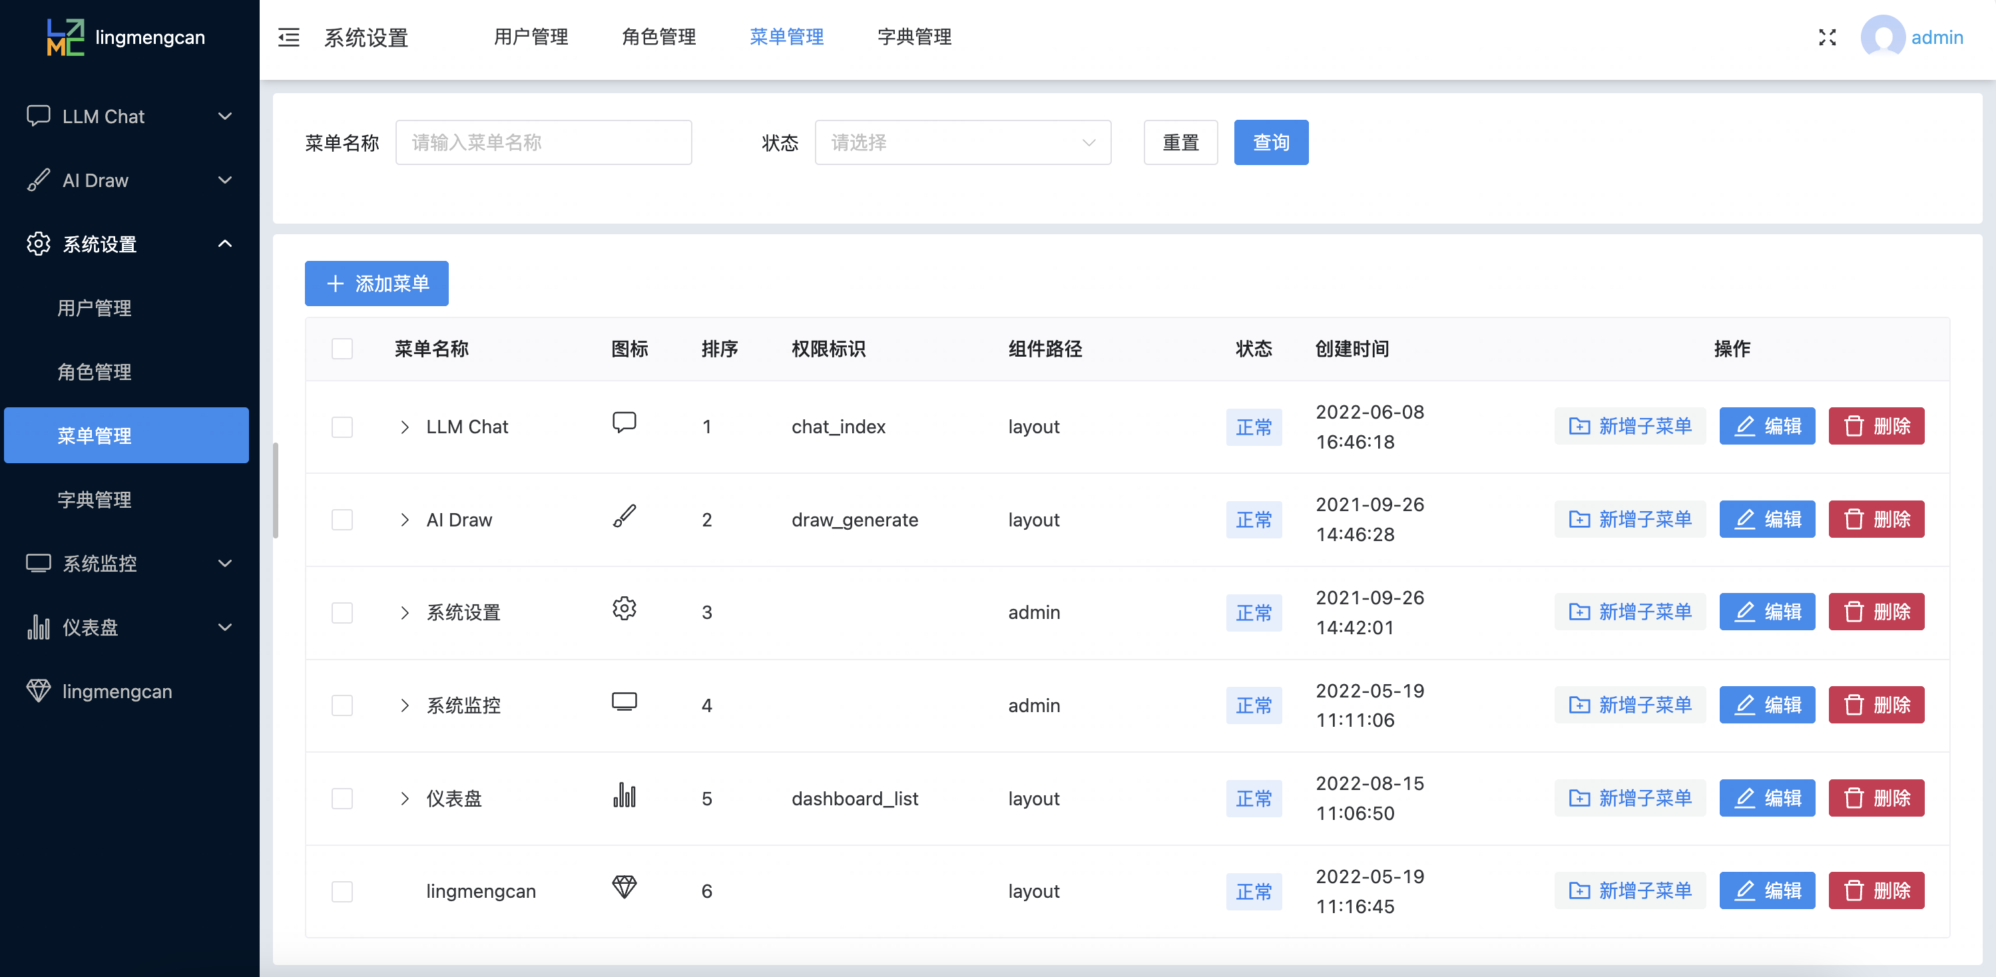Click the chat bubble icon in the sidebar

point(38,115)
